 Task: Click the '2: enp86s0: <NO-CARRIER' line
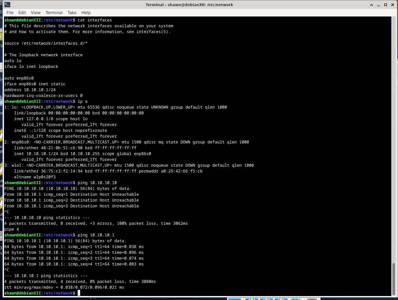(x=127, y=142)
